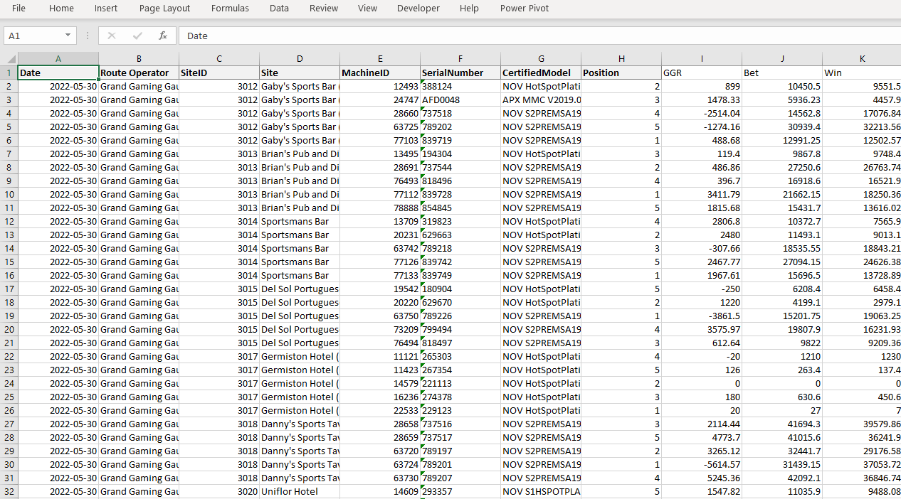
Task: Select row 32 header
Action: click(x=9, y=491)
